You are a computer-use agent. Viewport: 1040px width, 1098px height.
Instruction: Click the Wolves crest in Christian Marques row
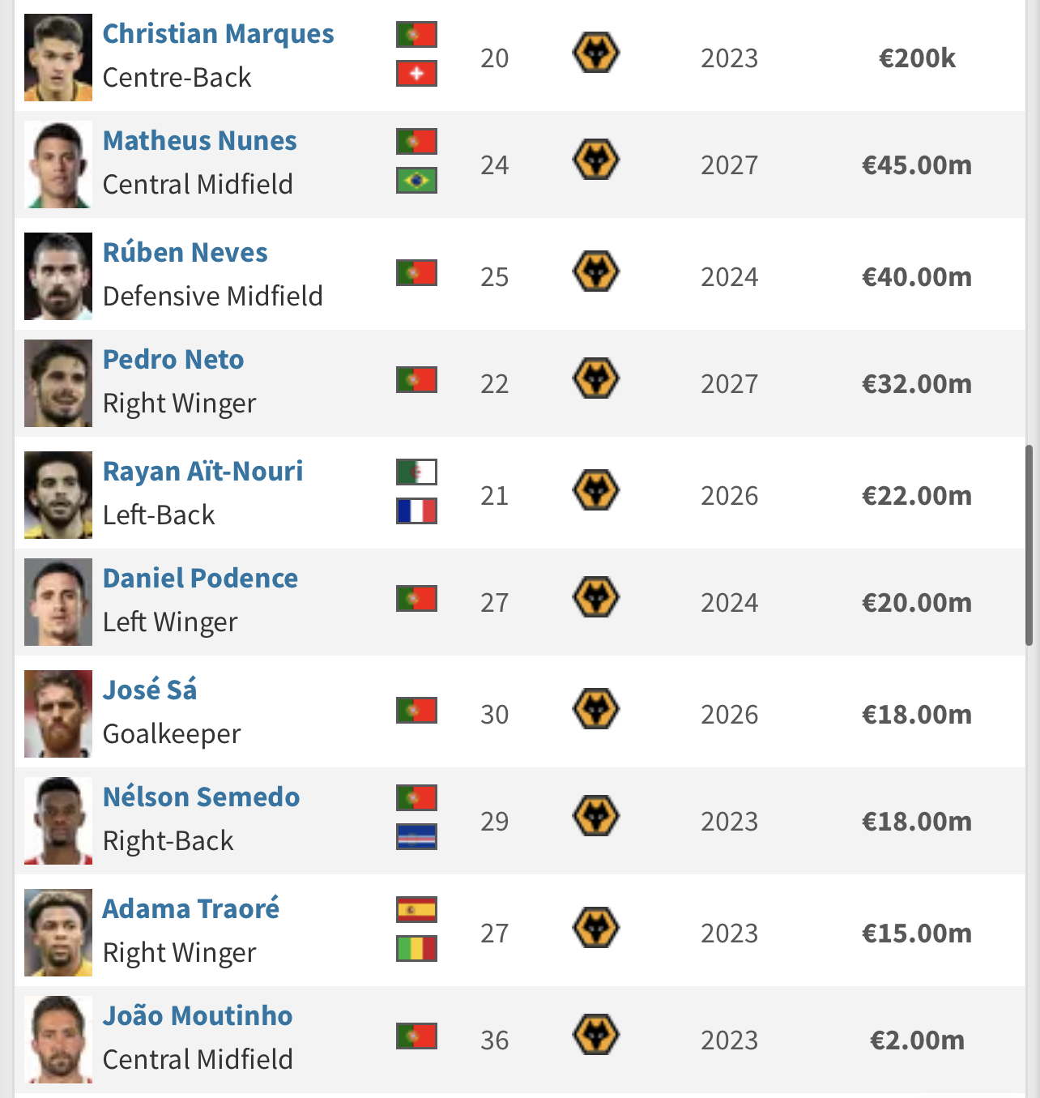tap(596, 53)
